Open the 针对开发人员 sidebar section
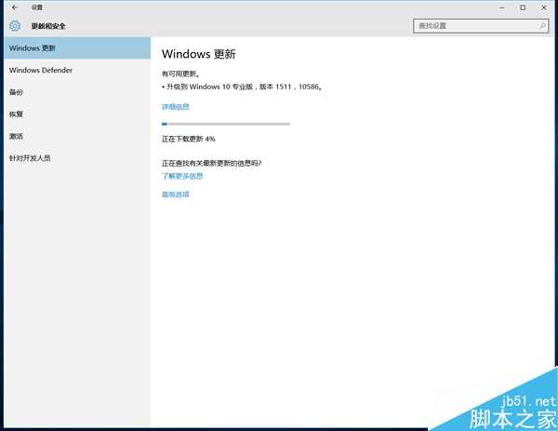Viewport: 558px width, 431px height. point(77,158)
